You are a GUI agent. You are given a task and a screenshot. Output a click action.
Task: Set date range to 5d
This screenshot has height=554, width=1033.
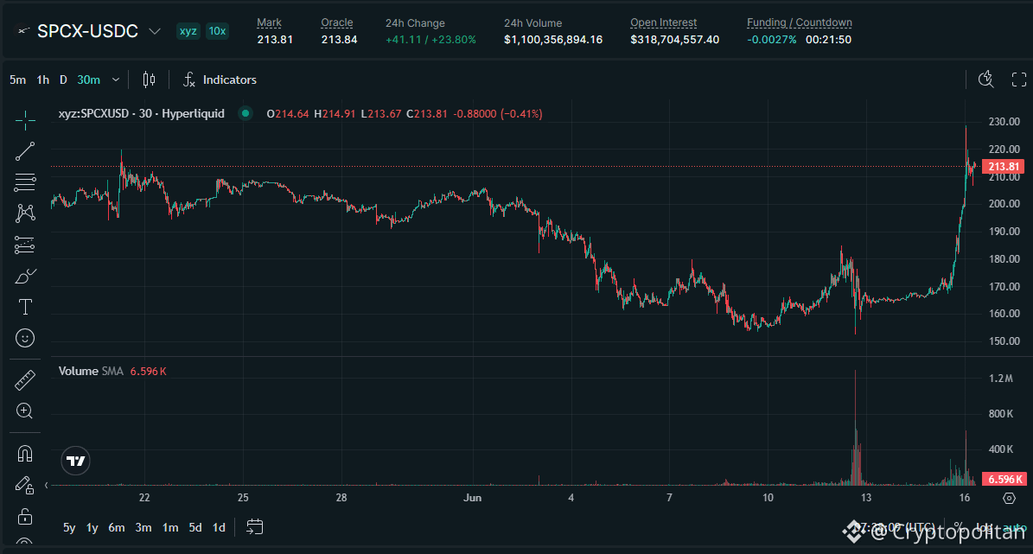coord(195,528)
